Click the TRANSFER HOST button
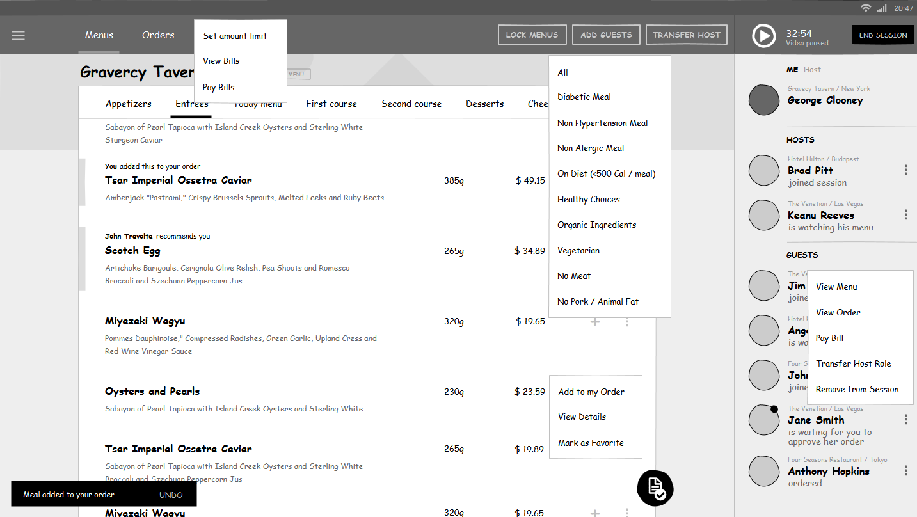 (x=687, y=35)
